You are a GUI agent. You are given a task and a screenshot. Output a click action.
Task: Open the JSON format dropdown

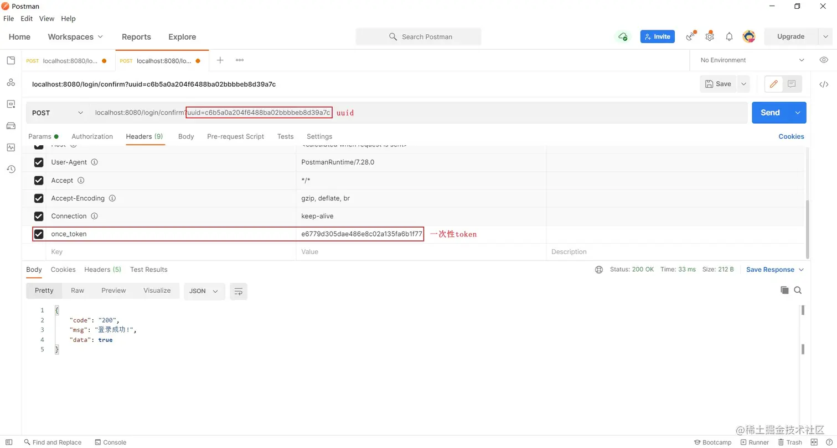(x=204, y=291)
